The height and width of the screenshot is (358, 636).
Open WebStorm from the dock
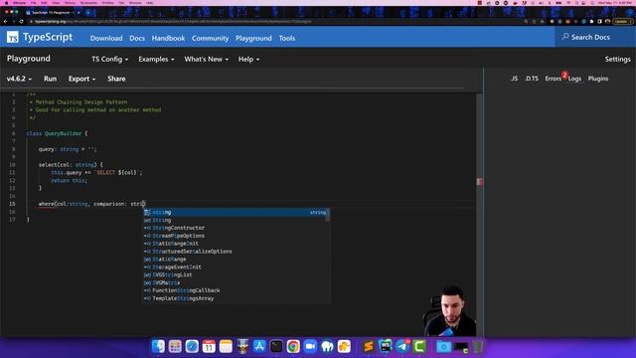(386, 346)
